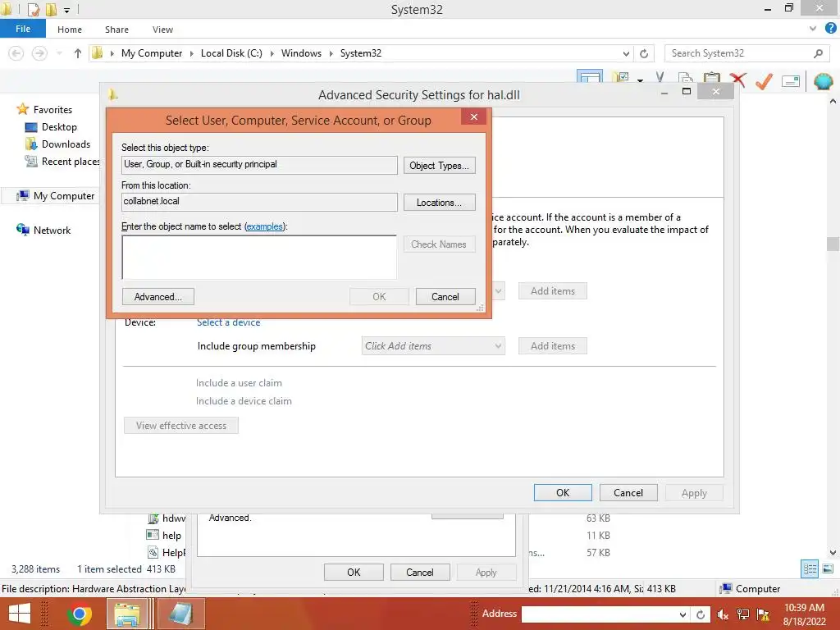The width and height of the screenshot is (840, 630).
Task: Click the Advanced... button in Select User dialog
Action: point(158,297)
